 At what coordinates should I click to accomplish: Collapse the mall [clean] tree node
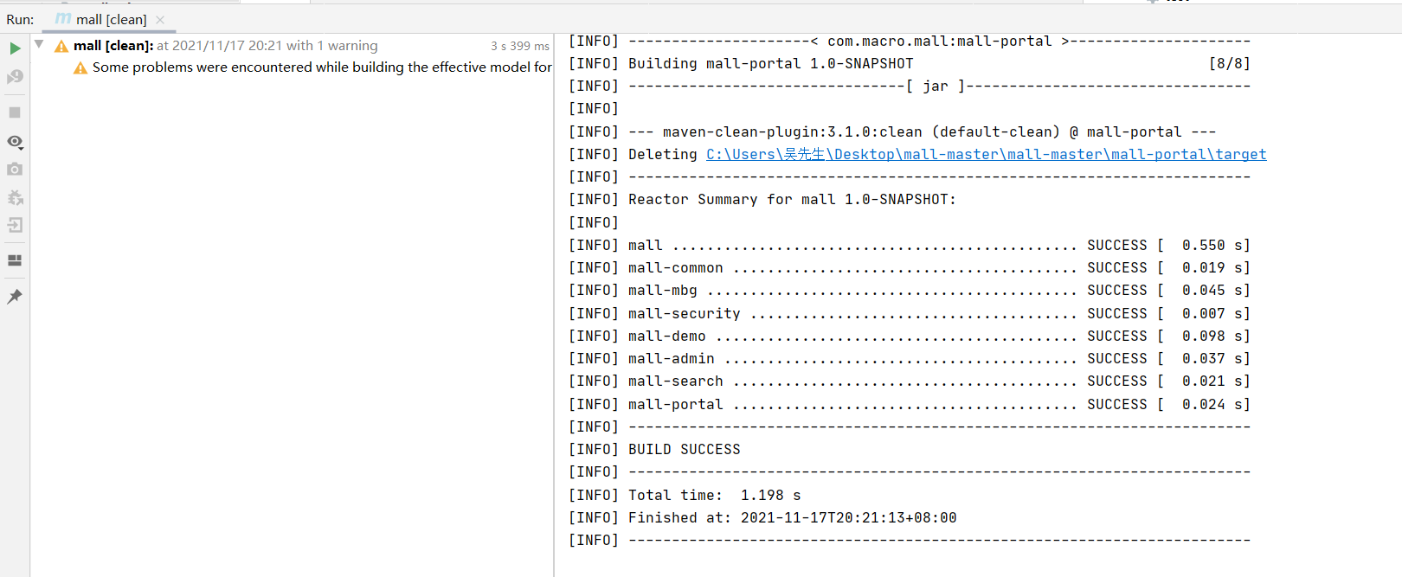click(x=38, y=45)
